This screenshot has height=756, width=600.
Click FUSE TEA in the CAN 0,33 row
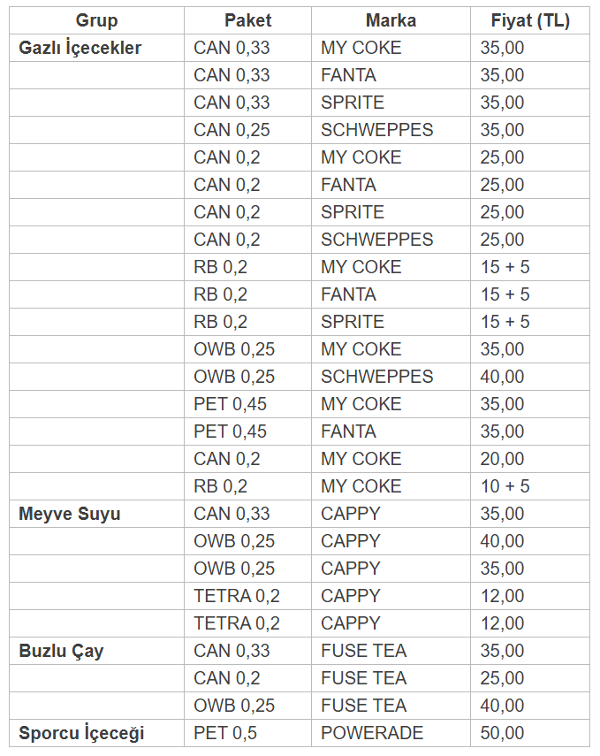[x=391, y=651]
